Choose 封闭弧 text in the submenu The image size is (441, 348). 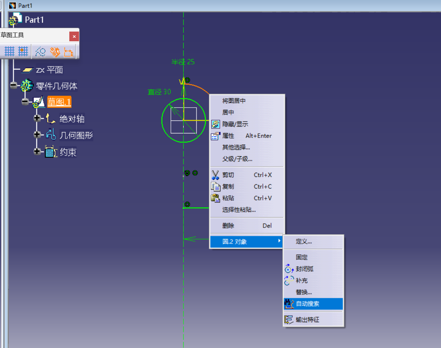(305, 269)
